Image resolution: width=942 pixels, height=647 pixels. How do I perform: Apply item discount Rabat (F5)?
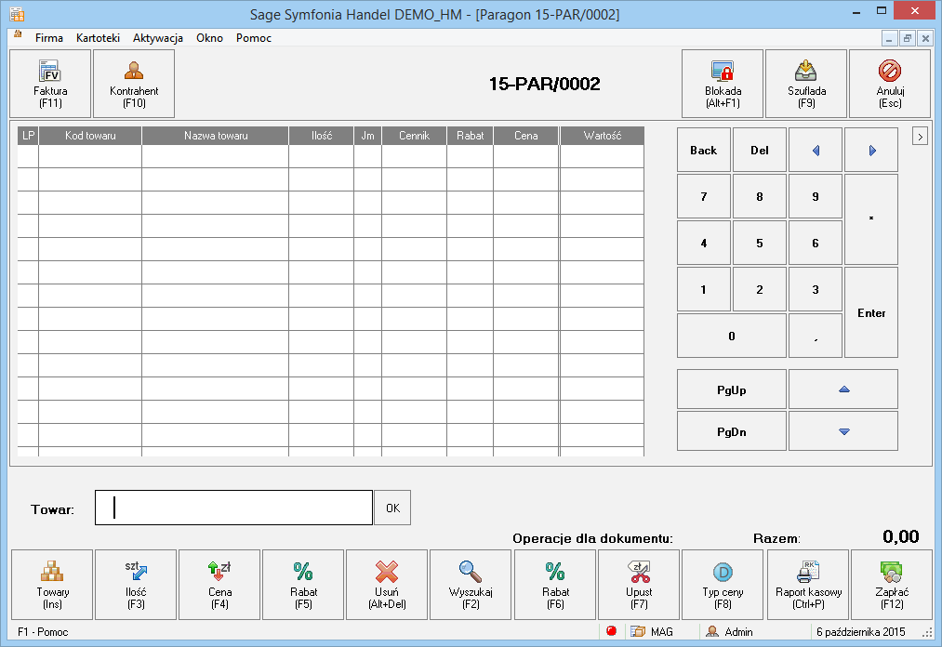pyautogui.click(x=303, y=585)
